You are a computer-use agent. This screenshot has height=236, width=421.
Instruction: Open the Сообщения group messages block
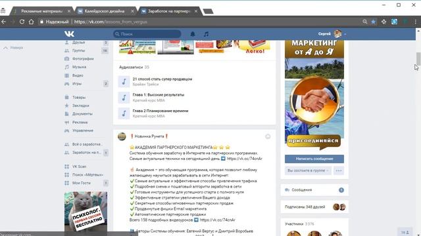pyautogui.click(x=314, y=190)
